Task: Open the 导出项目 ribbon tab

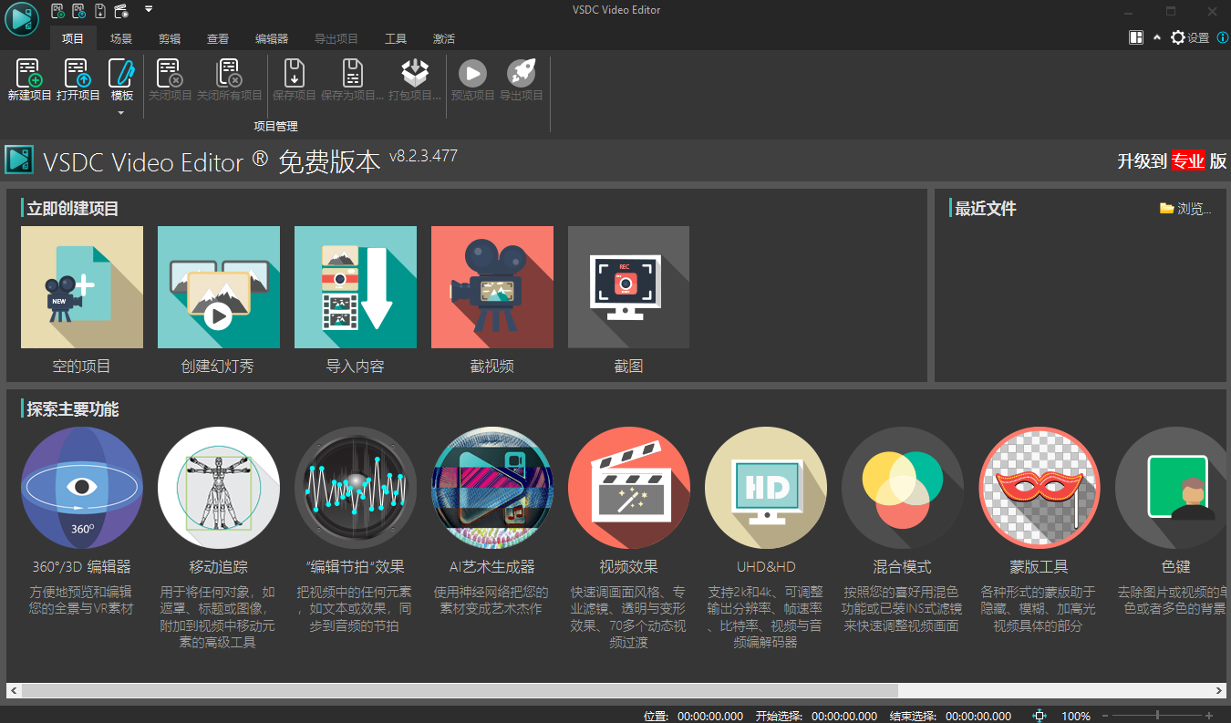Action: pos(336,38)
